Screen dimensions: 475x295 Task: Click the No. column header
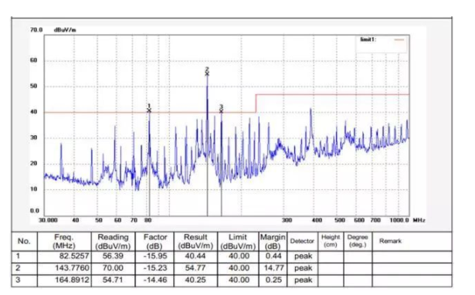[24, 241]
